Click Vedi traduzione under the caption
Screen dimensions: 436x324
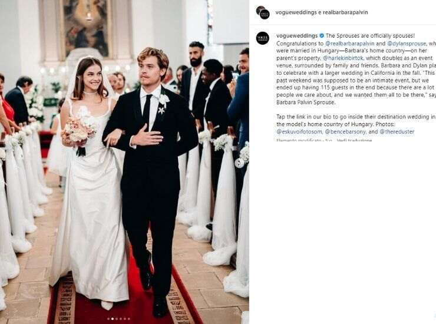point(354,140)
